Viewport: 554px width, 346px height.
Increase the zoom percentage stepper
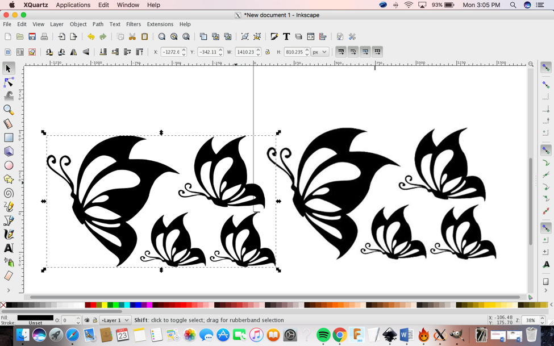(x=542, y=318)
